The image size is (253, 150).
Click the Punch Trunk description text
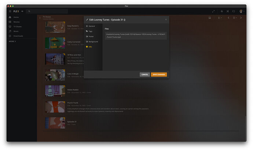(108, 110)
